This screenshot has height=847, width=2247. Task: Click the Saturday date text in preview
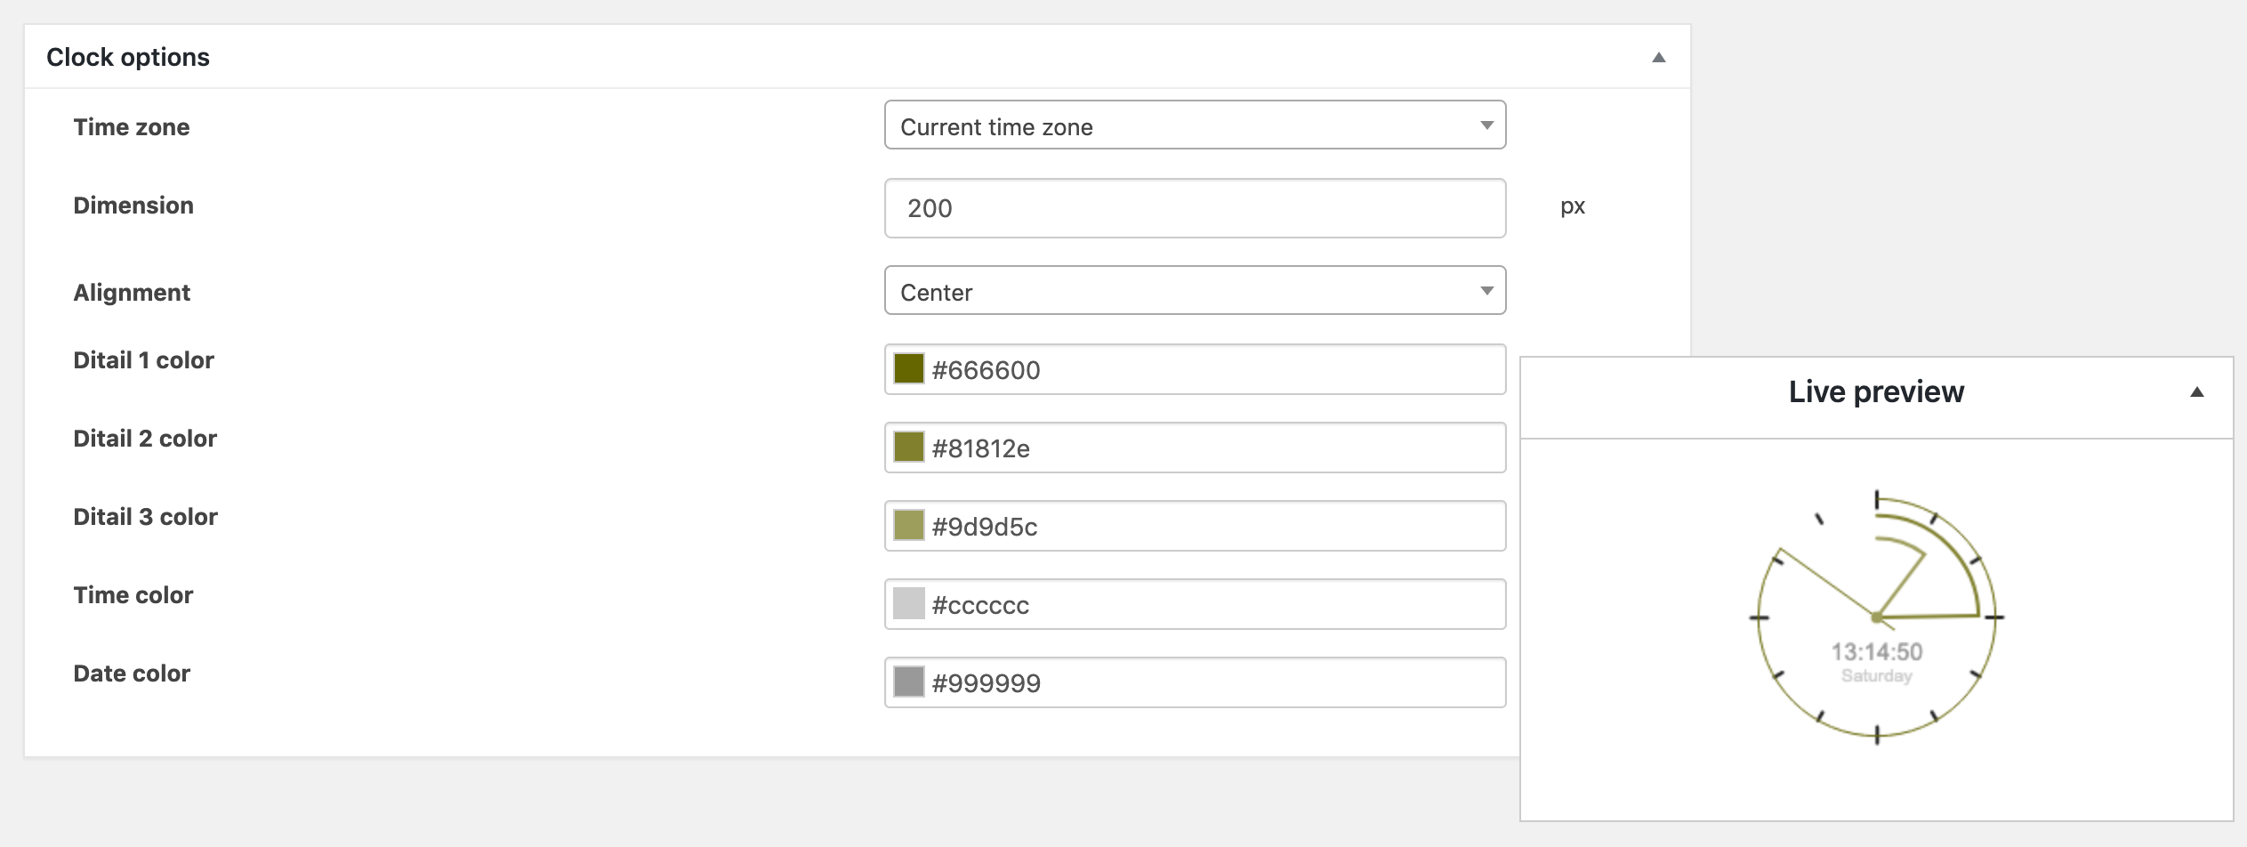pyautogui.click(x=1877, y=676)
